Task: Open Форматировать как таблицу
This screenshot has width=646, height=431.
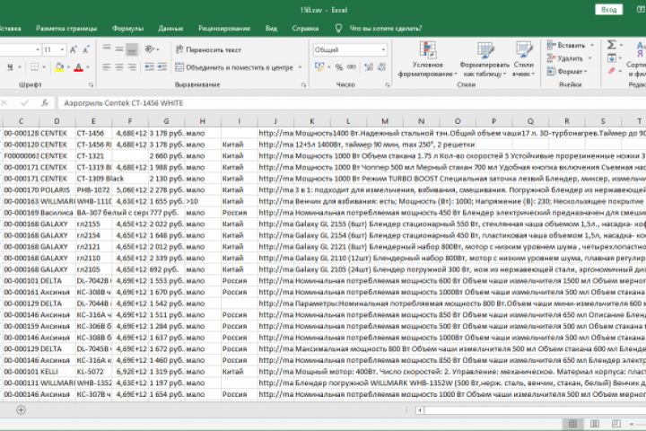Action: [484, 59]
